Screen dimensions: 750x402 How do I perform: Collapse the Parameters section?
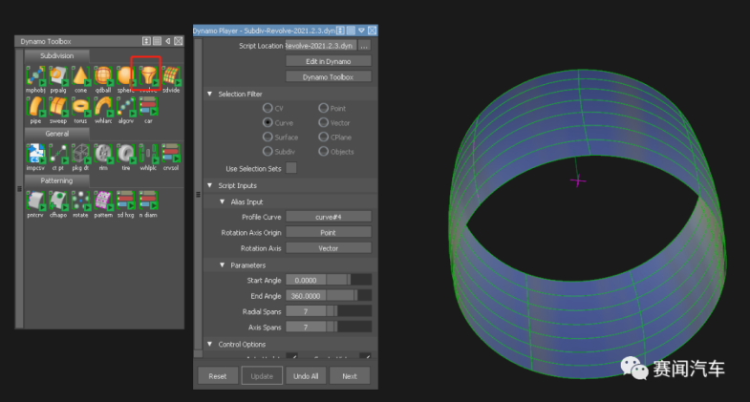222,264
